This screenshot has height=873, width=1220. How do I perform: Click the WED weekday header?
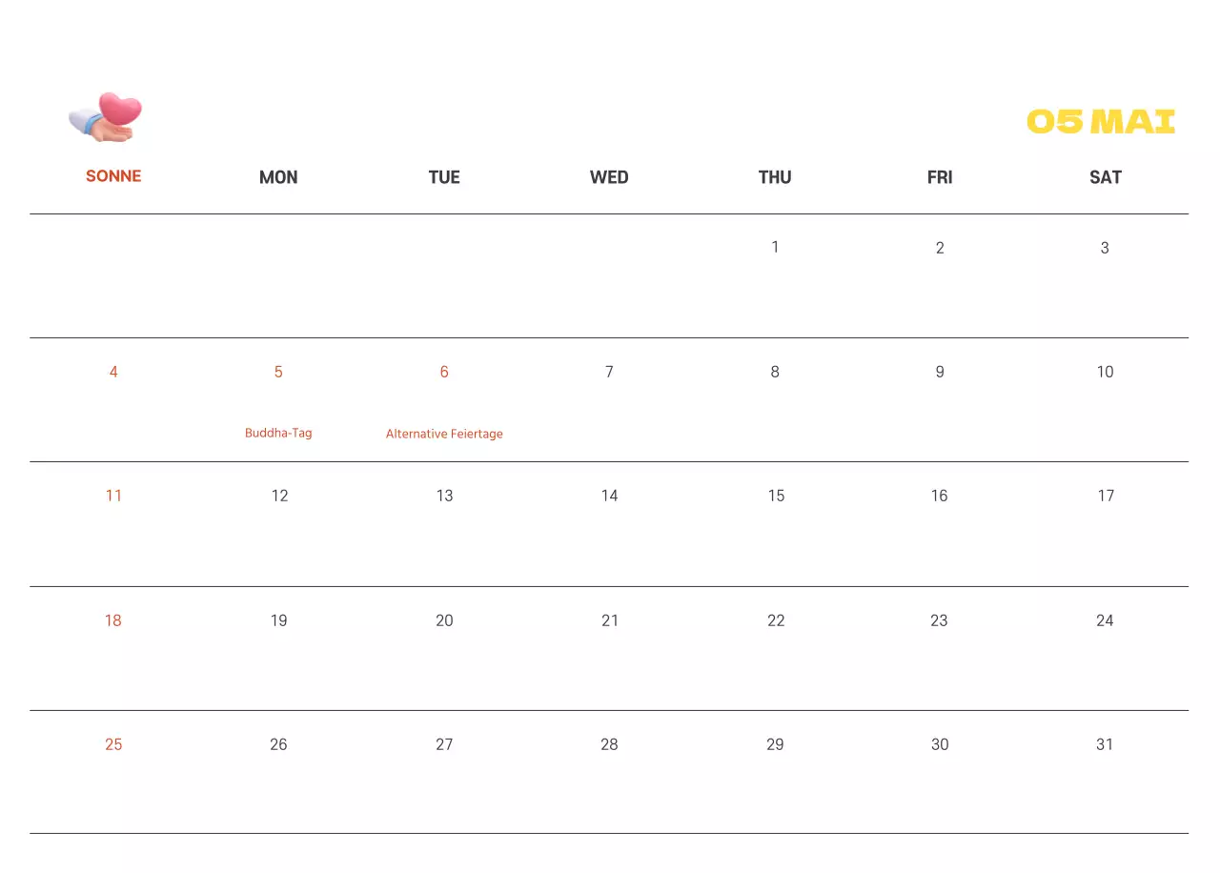pyautogui.click(x=609, y=177)
